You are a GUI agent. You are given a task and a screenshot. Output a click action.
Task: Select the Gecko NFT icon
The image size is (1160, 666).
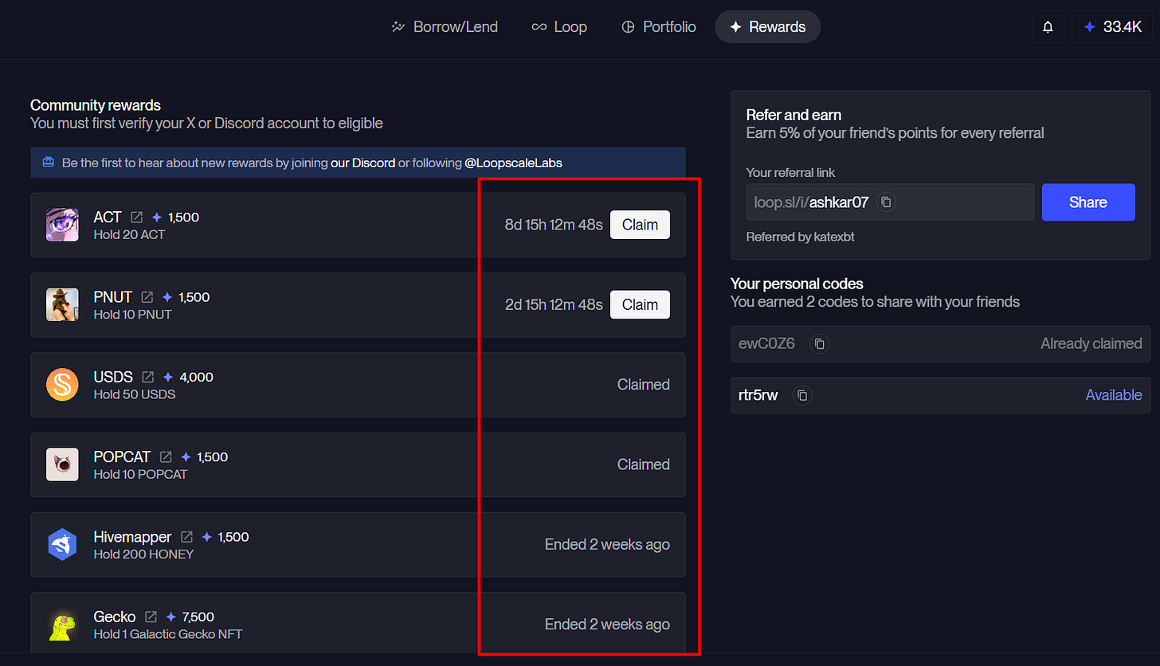[x=62, y=625]
